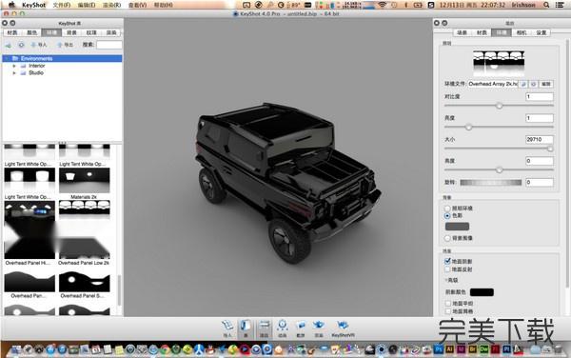Click the Rotation (旋转) gradient slider

[x=490, y=183]
